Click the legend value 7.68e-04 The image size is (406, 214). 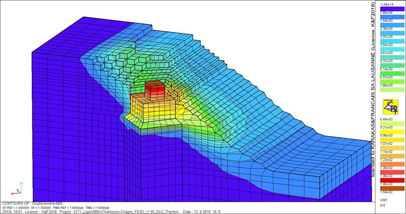coord(387,13)
